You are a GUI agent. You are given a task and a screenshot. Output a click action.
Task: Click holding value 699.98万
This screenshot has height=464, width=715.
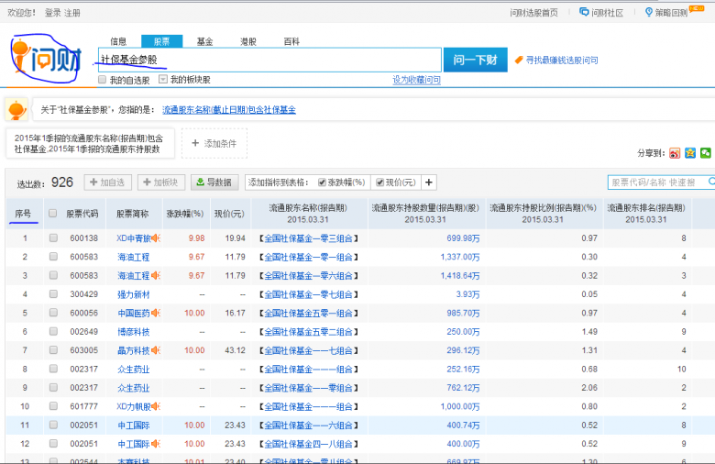click(x=463, y=238)
